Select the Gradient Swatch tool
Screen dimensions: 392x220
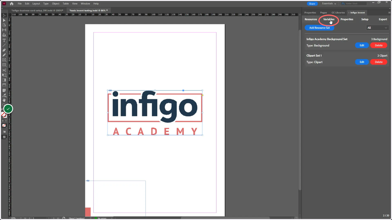(4, 80)
